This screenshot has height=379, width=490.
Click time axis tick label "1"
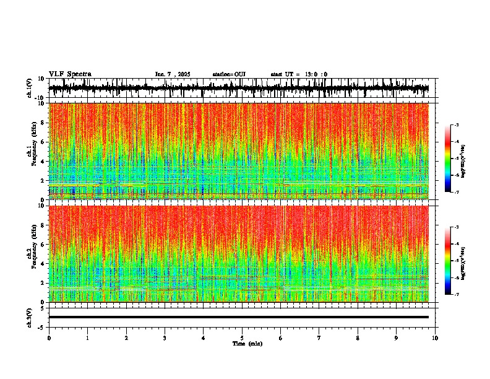pos(87,338)
